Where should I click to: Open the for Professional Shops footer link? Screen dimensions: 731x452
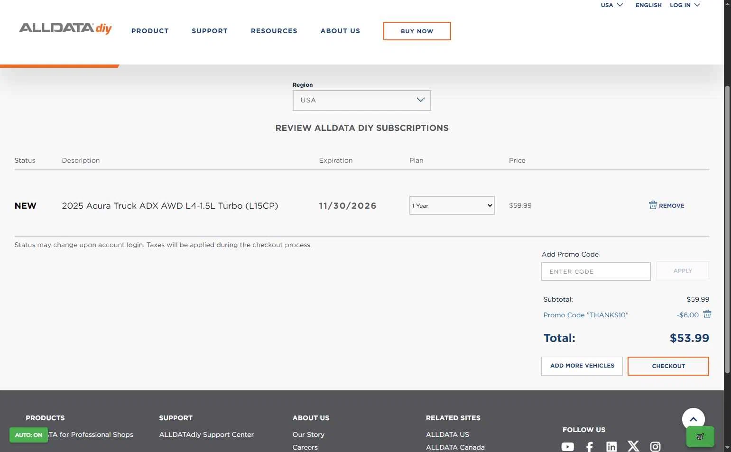coord(91,434)
